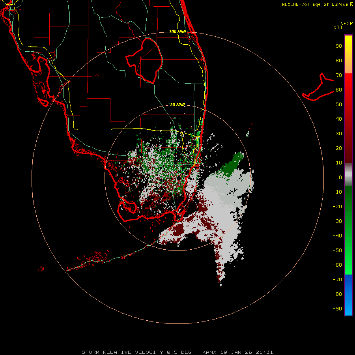Click the -10 value on the velocity scale
Screen dimensions: 355x355
pyautogui.click(x=337, y=192)
